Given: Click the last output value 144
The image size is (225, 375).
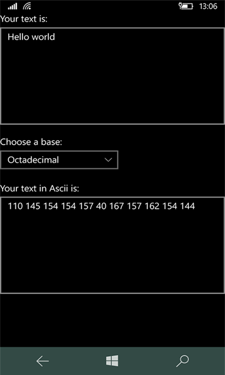Looking at the screenshot, I should point(187,206).
